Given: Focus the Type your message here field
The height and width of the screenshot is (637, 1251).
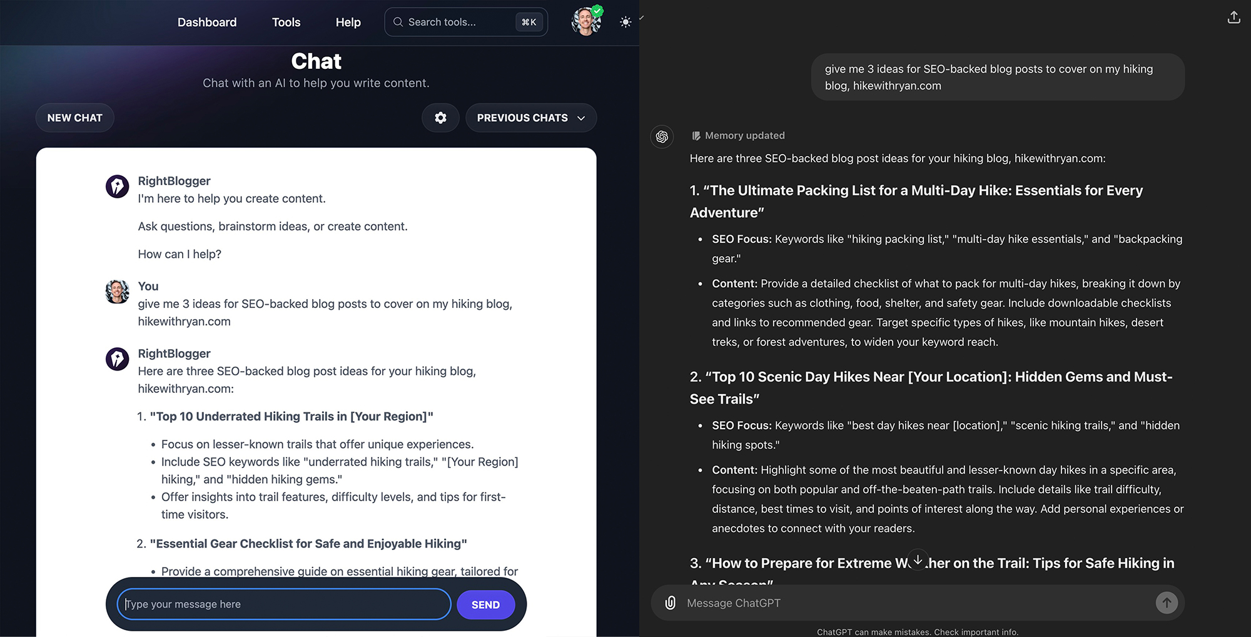Looking at the screenshot, I should [x=284, y=604].
